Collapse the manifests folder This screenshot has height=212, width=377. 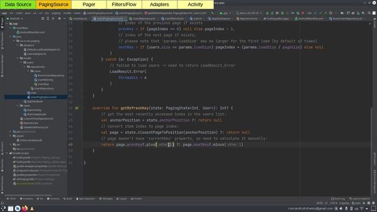point(11,28)
